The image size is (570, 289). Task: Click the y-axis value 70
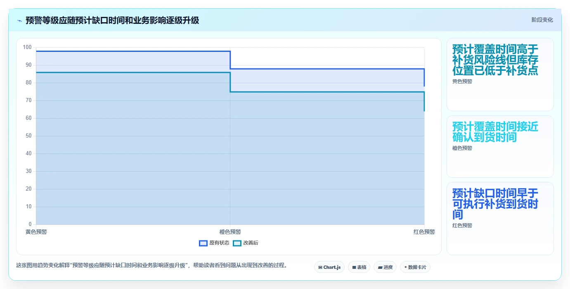click(x=28, y=100)
